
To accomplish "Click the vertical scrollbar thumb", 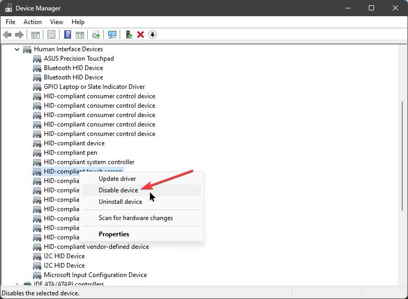I will coord(403,156).
